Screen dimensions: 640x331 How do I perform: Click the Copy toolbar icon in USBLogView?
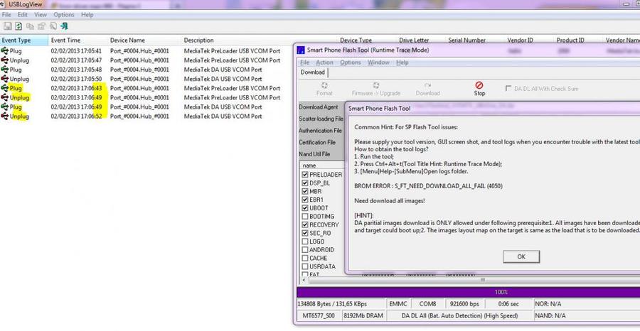click(30, 26)
